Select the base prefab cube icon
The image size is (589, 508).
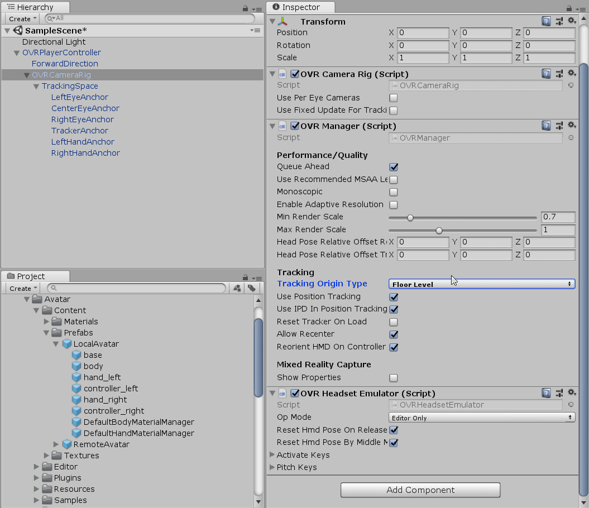tap(76, 355)
